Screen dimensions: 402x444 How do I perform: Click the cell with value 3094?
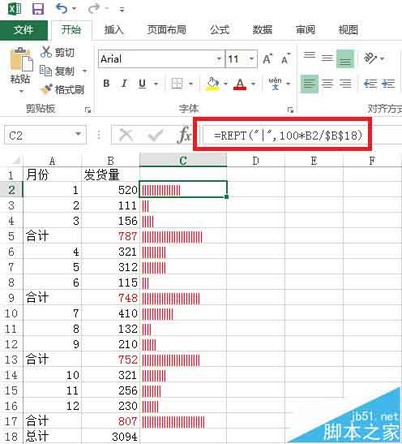tap(110, 437)
